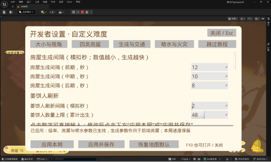Image resolution: width=271 pixels, height=162 pixels.
Task: Close the settings with 关闭 / Esc
Action: point(222,33)
